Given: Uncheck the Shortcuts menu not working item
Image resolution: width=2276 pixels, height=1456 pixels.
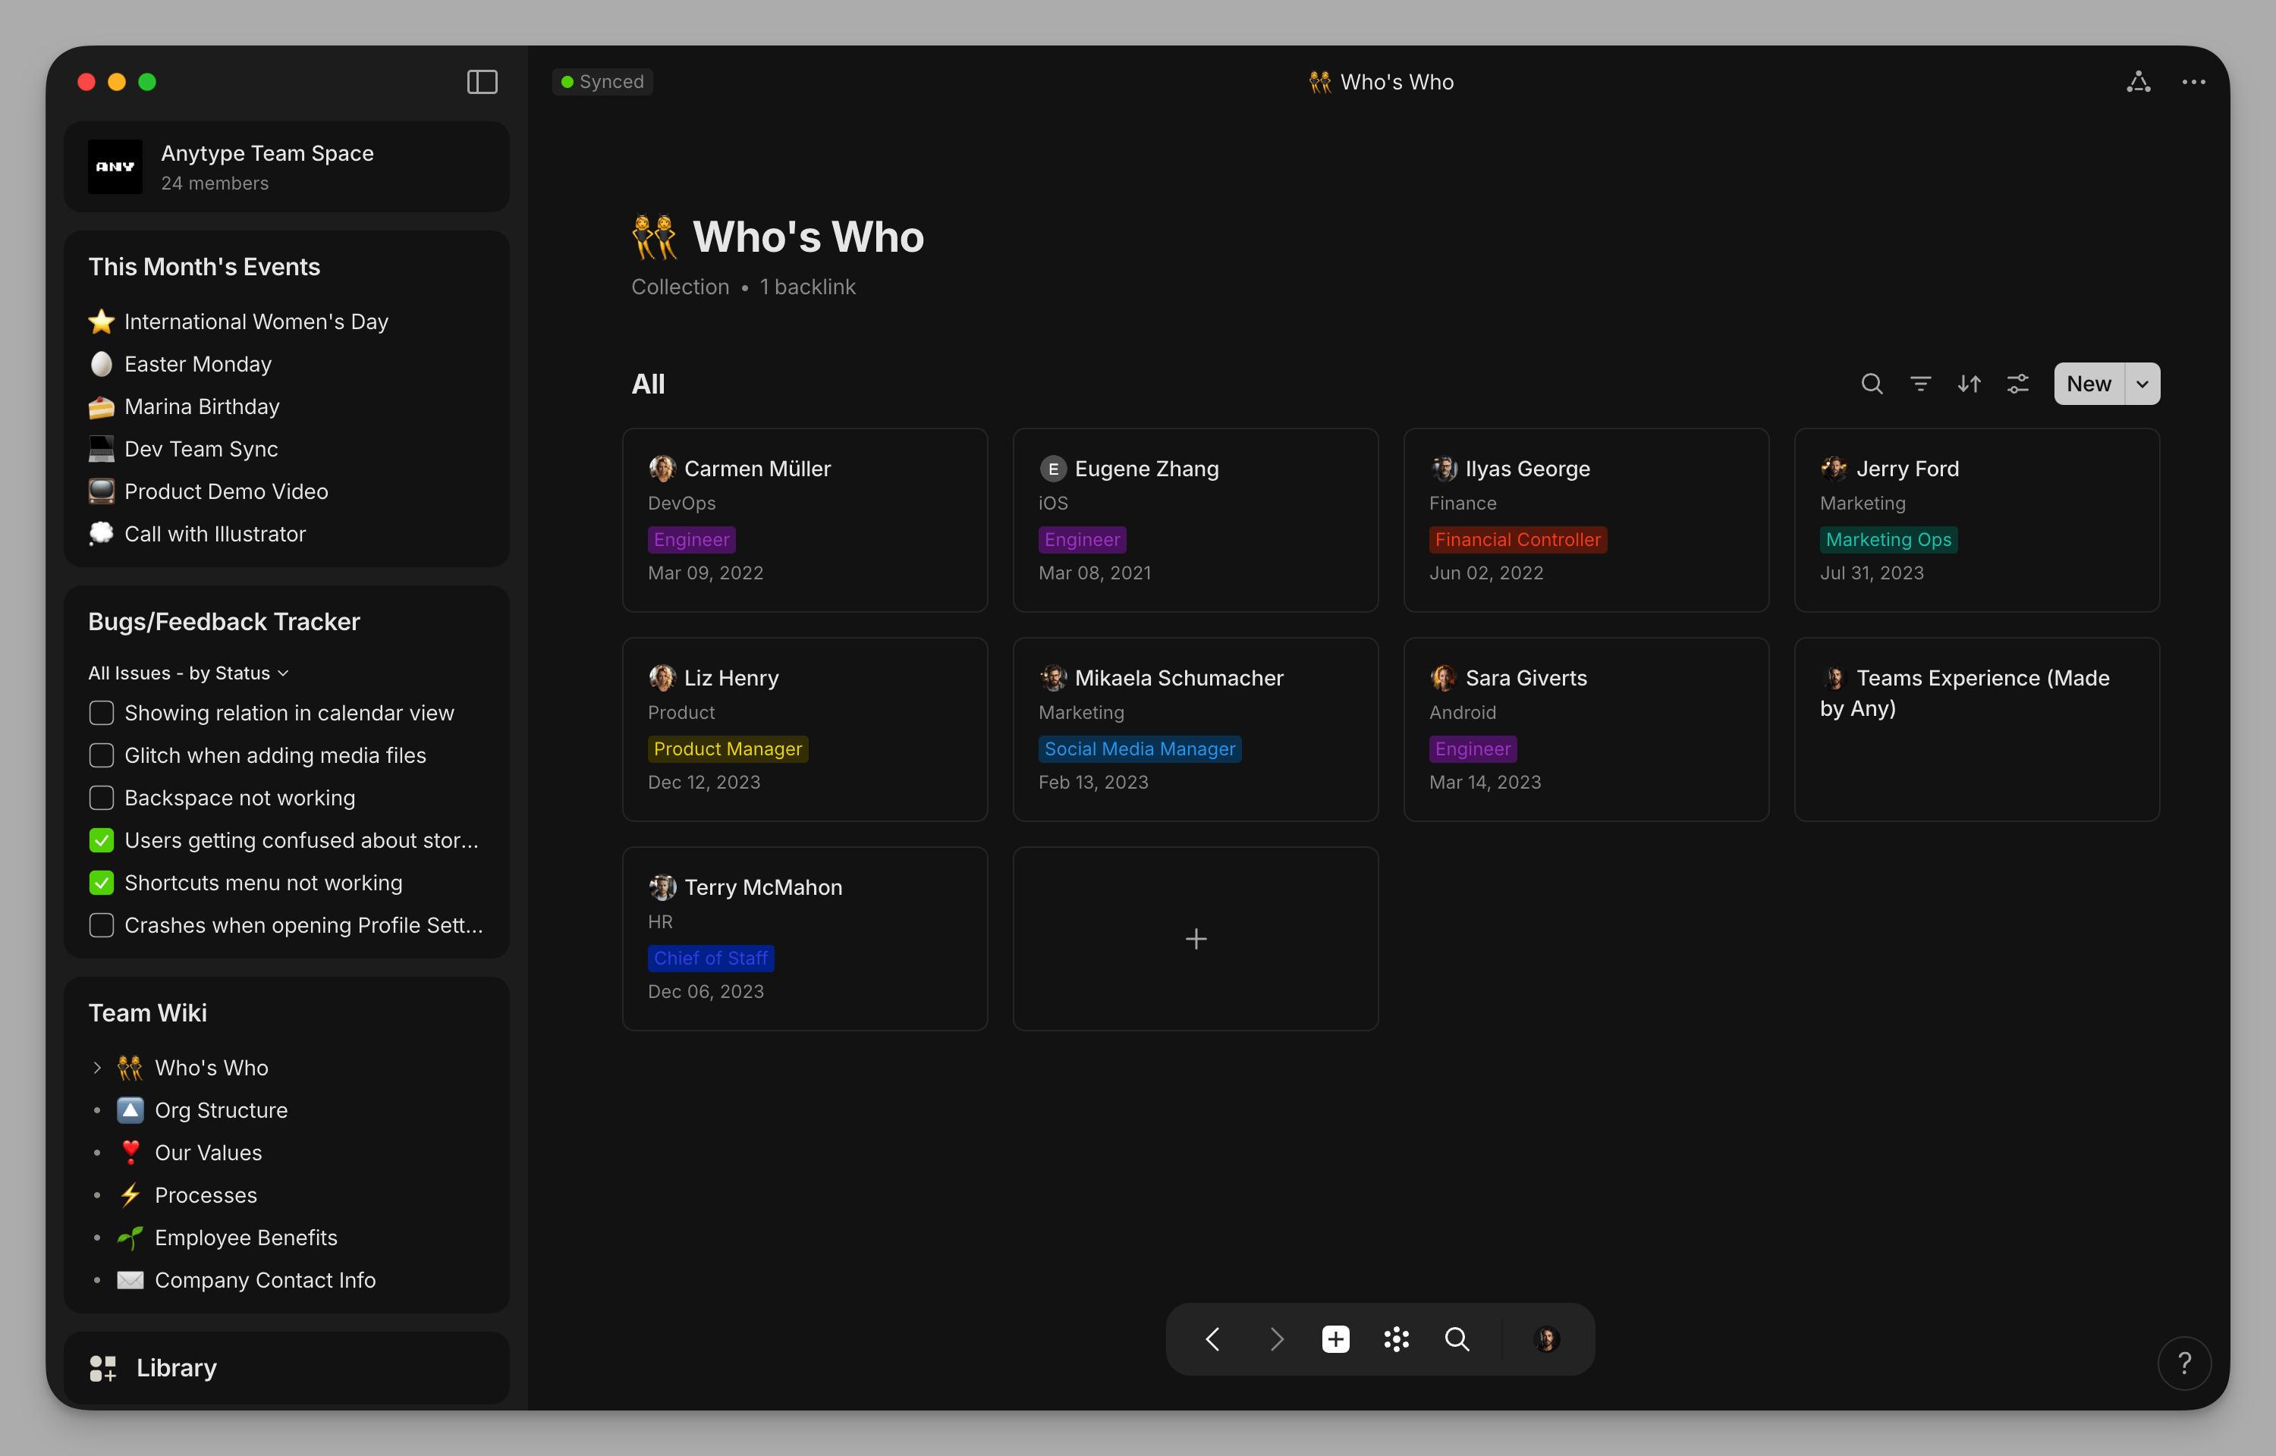Looking at the screenshot, I should [x=101, y=882].
